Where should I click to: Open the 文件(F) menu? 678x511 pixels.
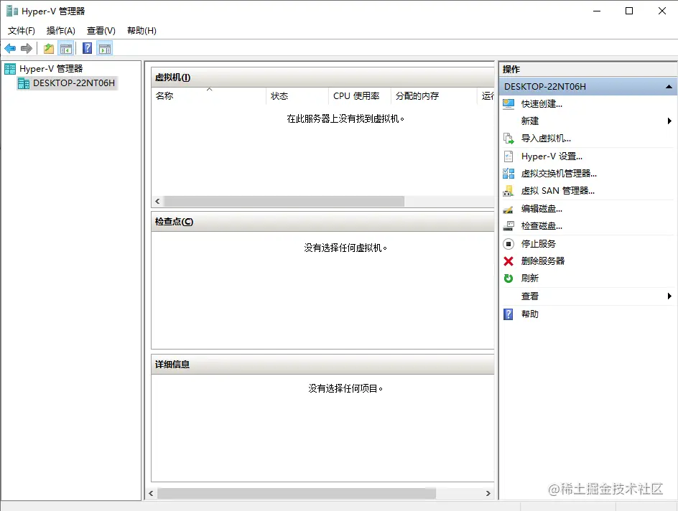[x=22, y=31]
